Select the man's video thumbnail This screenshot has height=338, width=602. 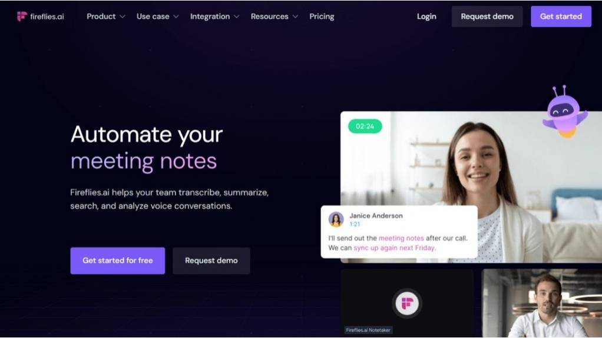[542, 303]
